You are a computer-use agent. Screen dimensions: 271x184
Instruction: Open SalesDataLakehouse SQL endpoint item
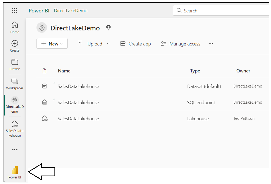78,103
